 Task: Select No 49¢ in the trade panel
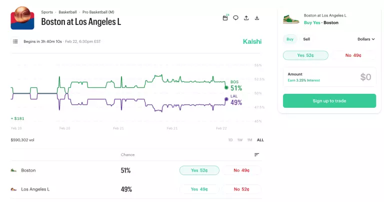353,55
